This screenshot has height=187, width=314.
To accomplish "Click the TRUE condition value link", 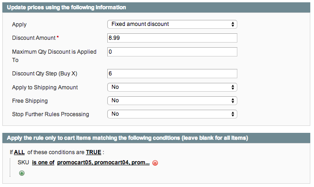I will pyautogui.click(x=94, y=152).
